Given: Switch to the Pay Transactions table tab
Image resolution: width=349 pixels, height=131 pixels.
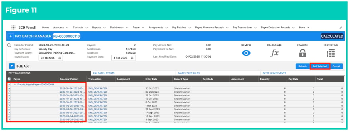Looking at the screenshot, I should coord(48,73).
